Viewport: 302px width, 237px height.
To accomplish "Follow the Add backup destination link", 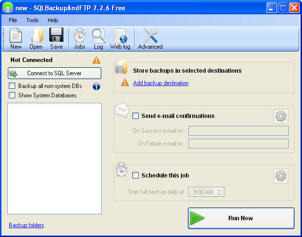I will 161,83.
